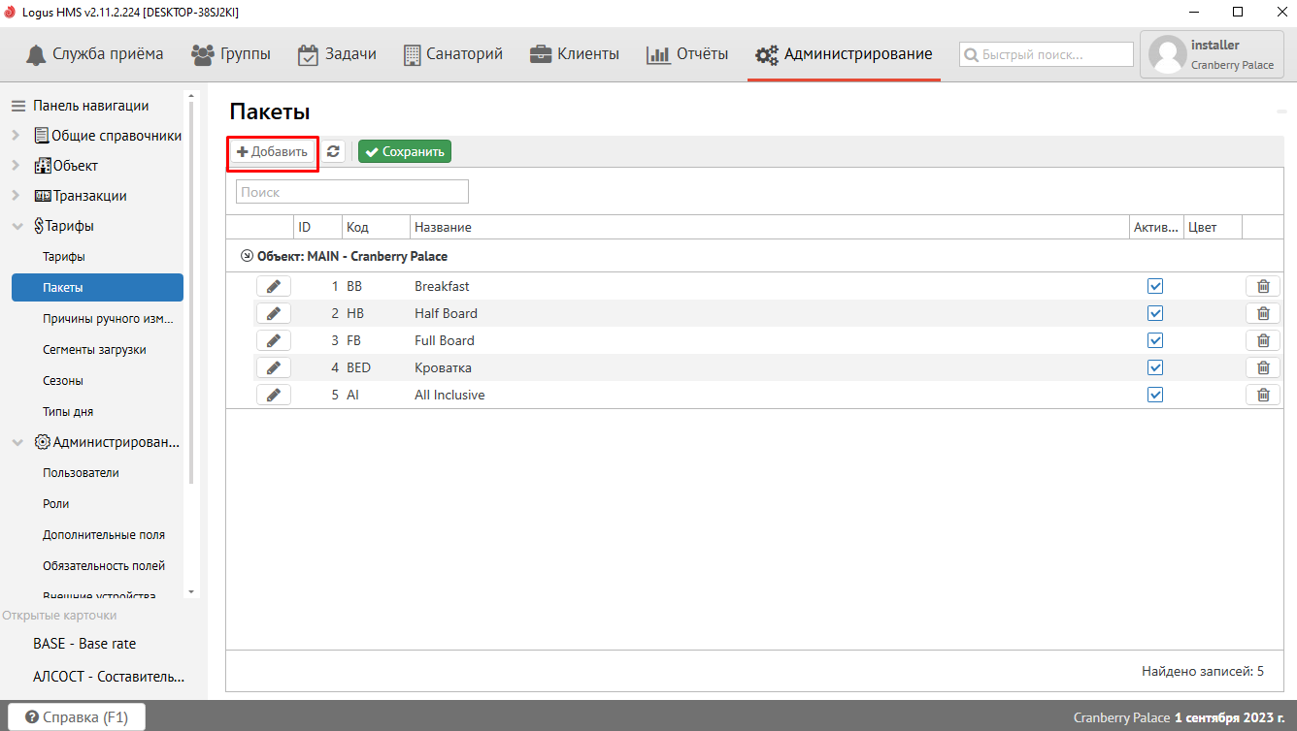
Task: Expand the Объект tree node
Action: click(17, 166)
